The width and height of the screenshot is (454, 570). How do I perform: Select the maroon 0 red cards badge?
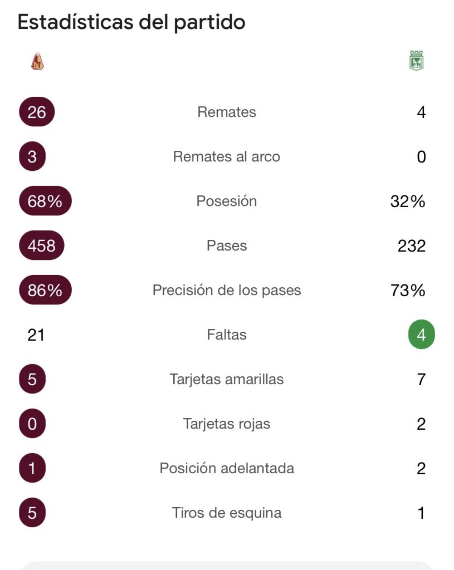tap(32, 424)
